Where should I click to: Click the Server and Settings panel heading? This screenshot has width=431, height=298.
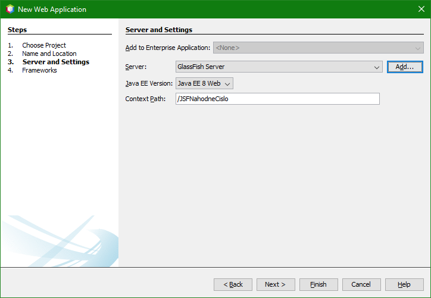click(x=159, y=30)
